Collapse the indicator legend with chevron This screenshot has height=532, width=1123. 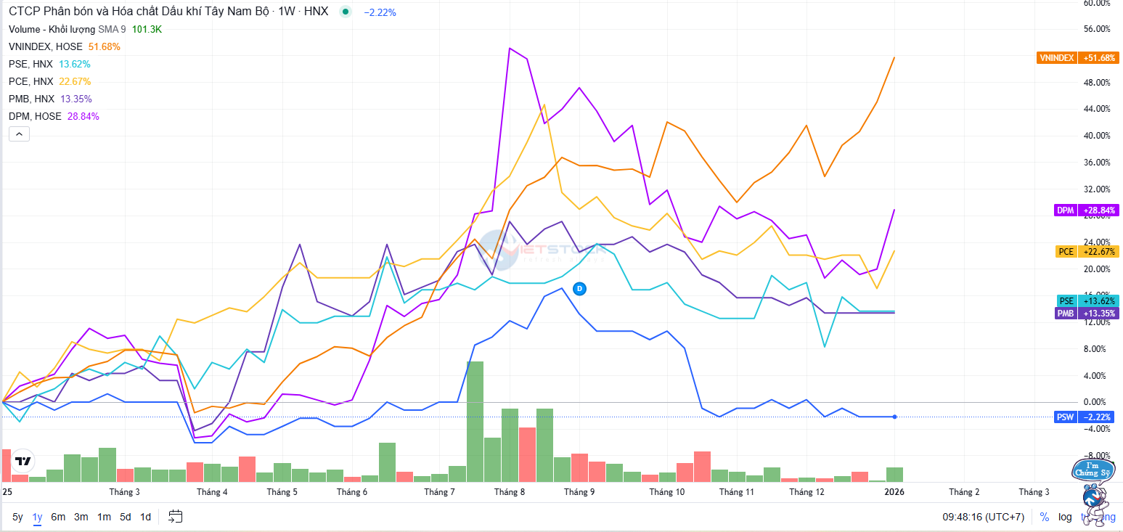(x=19, y=134)
